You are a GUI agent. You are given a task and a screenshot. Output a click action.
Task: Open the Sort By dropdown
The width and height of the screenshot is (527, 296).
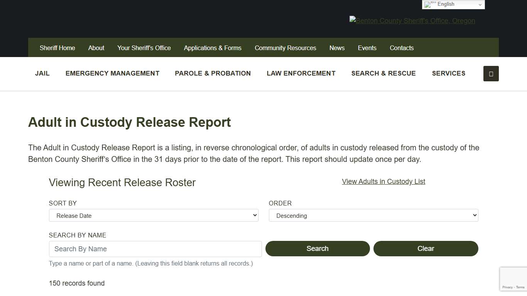(x=154, y=215)
